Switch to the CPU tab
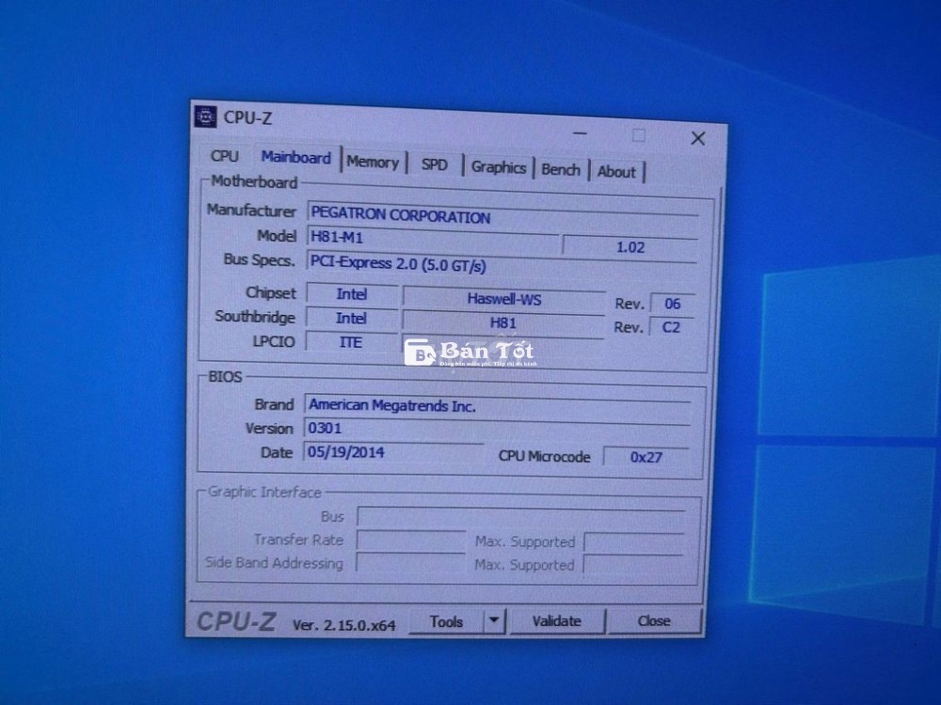The width and height of the screenshot is (941, 705). point(225,156)
